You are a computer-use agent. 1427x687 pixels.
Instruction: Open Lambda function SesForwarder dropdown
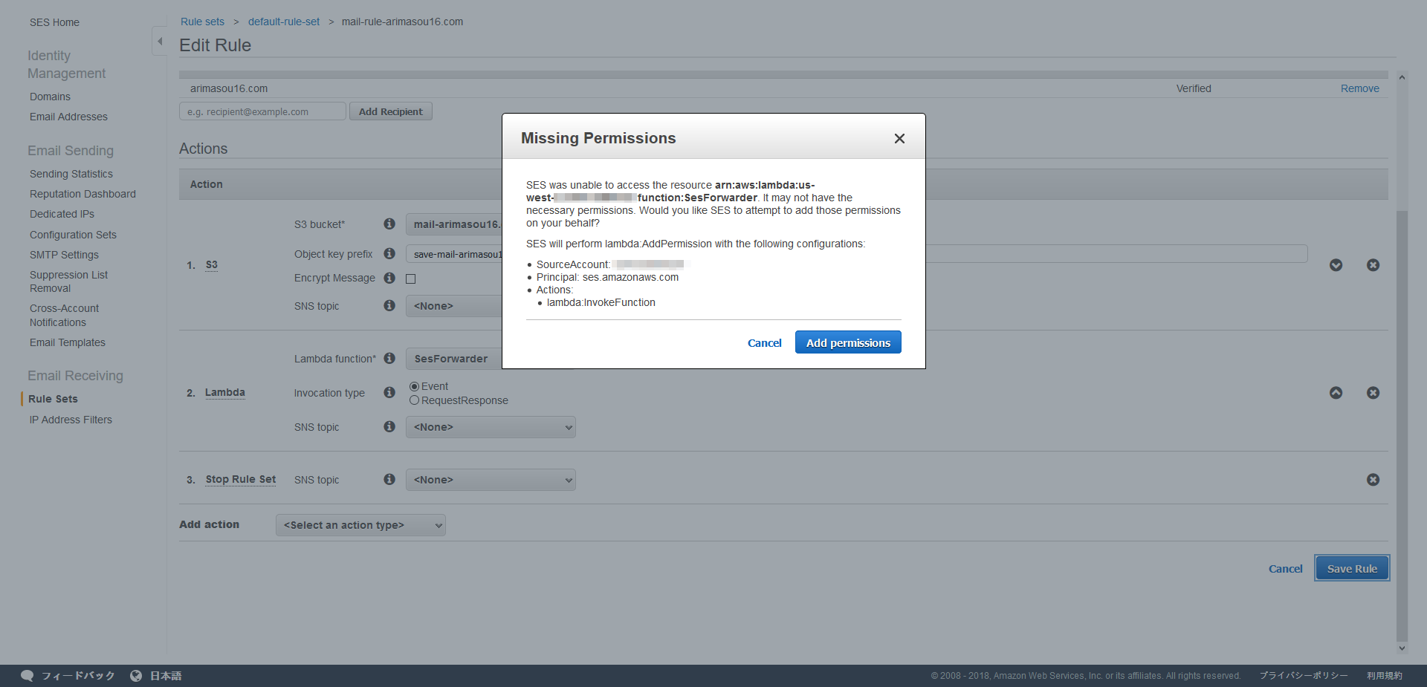[453, 359]
